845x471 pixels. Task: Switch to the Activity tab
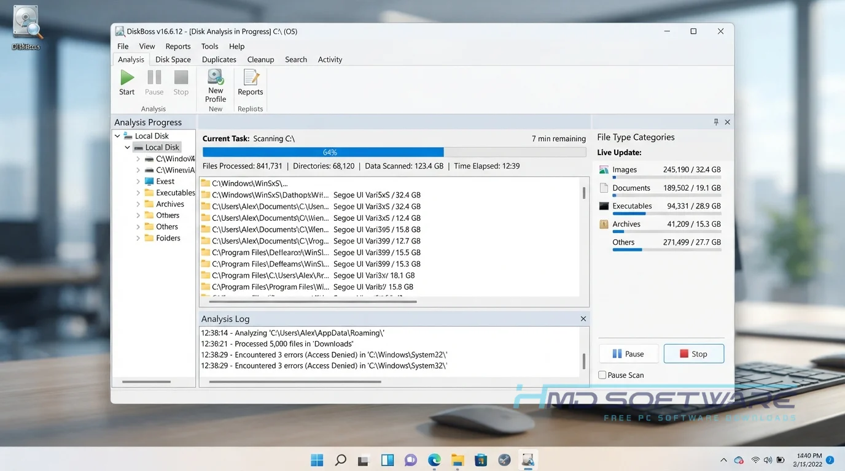[330, 59]
